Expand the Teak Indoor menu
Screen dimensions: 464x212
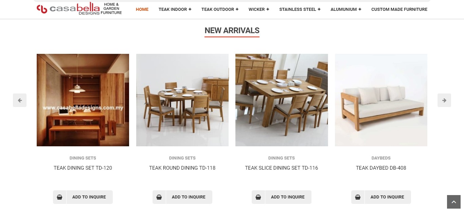[x=175, y=9]
